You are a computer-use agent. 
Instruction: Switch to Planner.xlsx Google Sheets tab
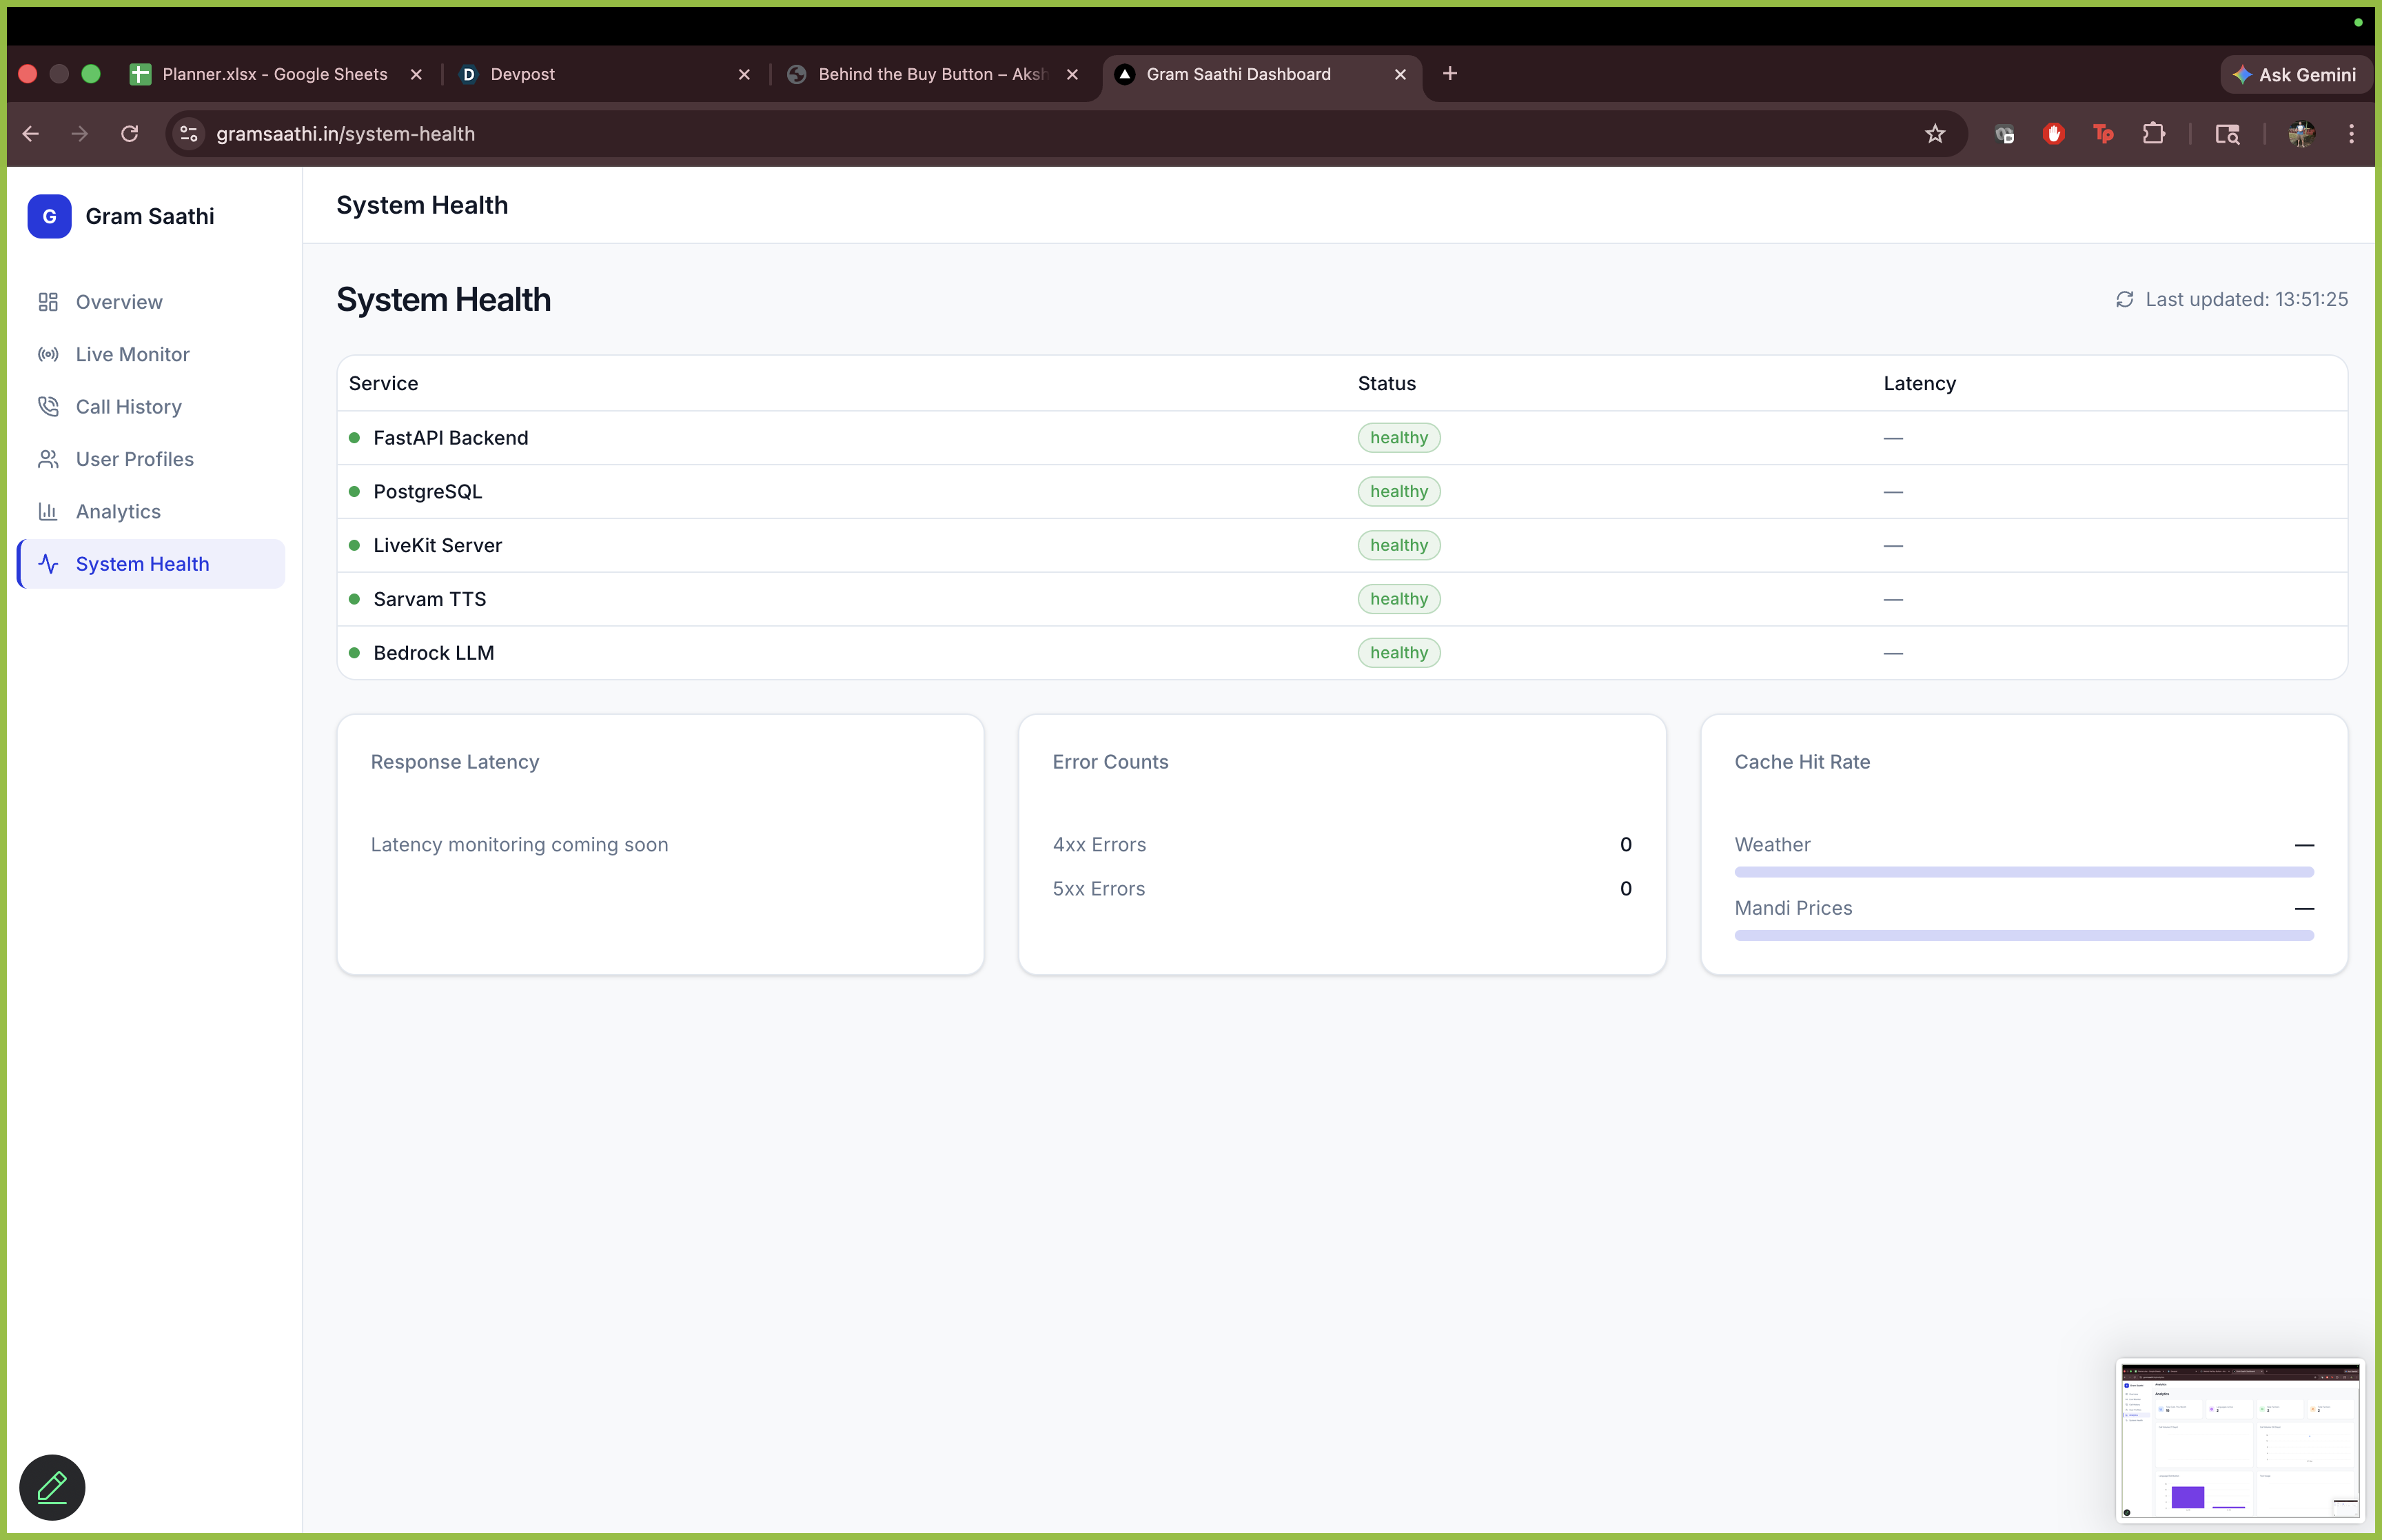tap(274, 74)
